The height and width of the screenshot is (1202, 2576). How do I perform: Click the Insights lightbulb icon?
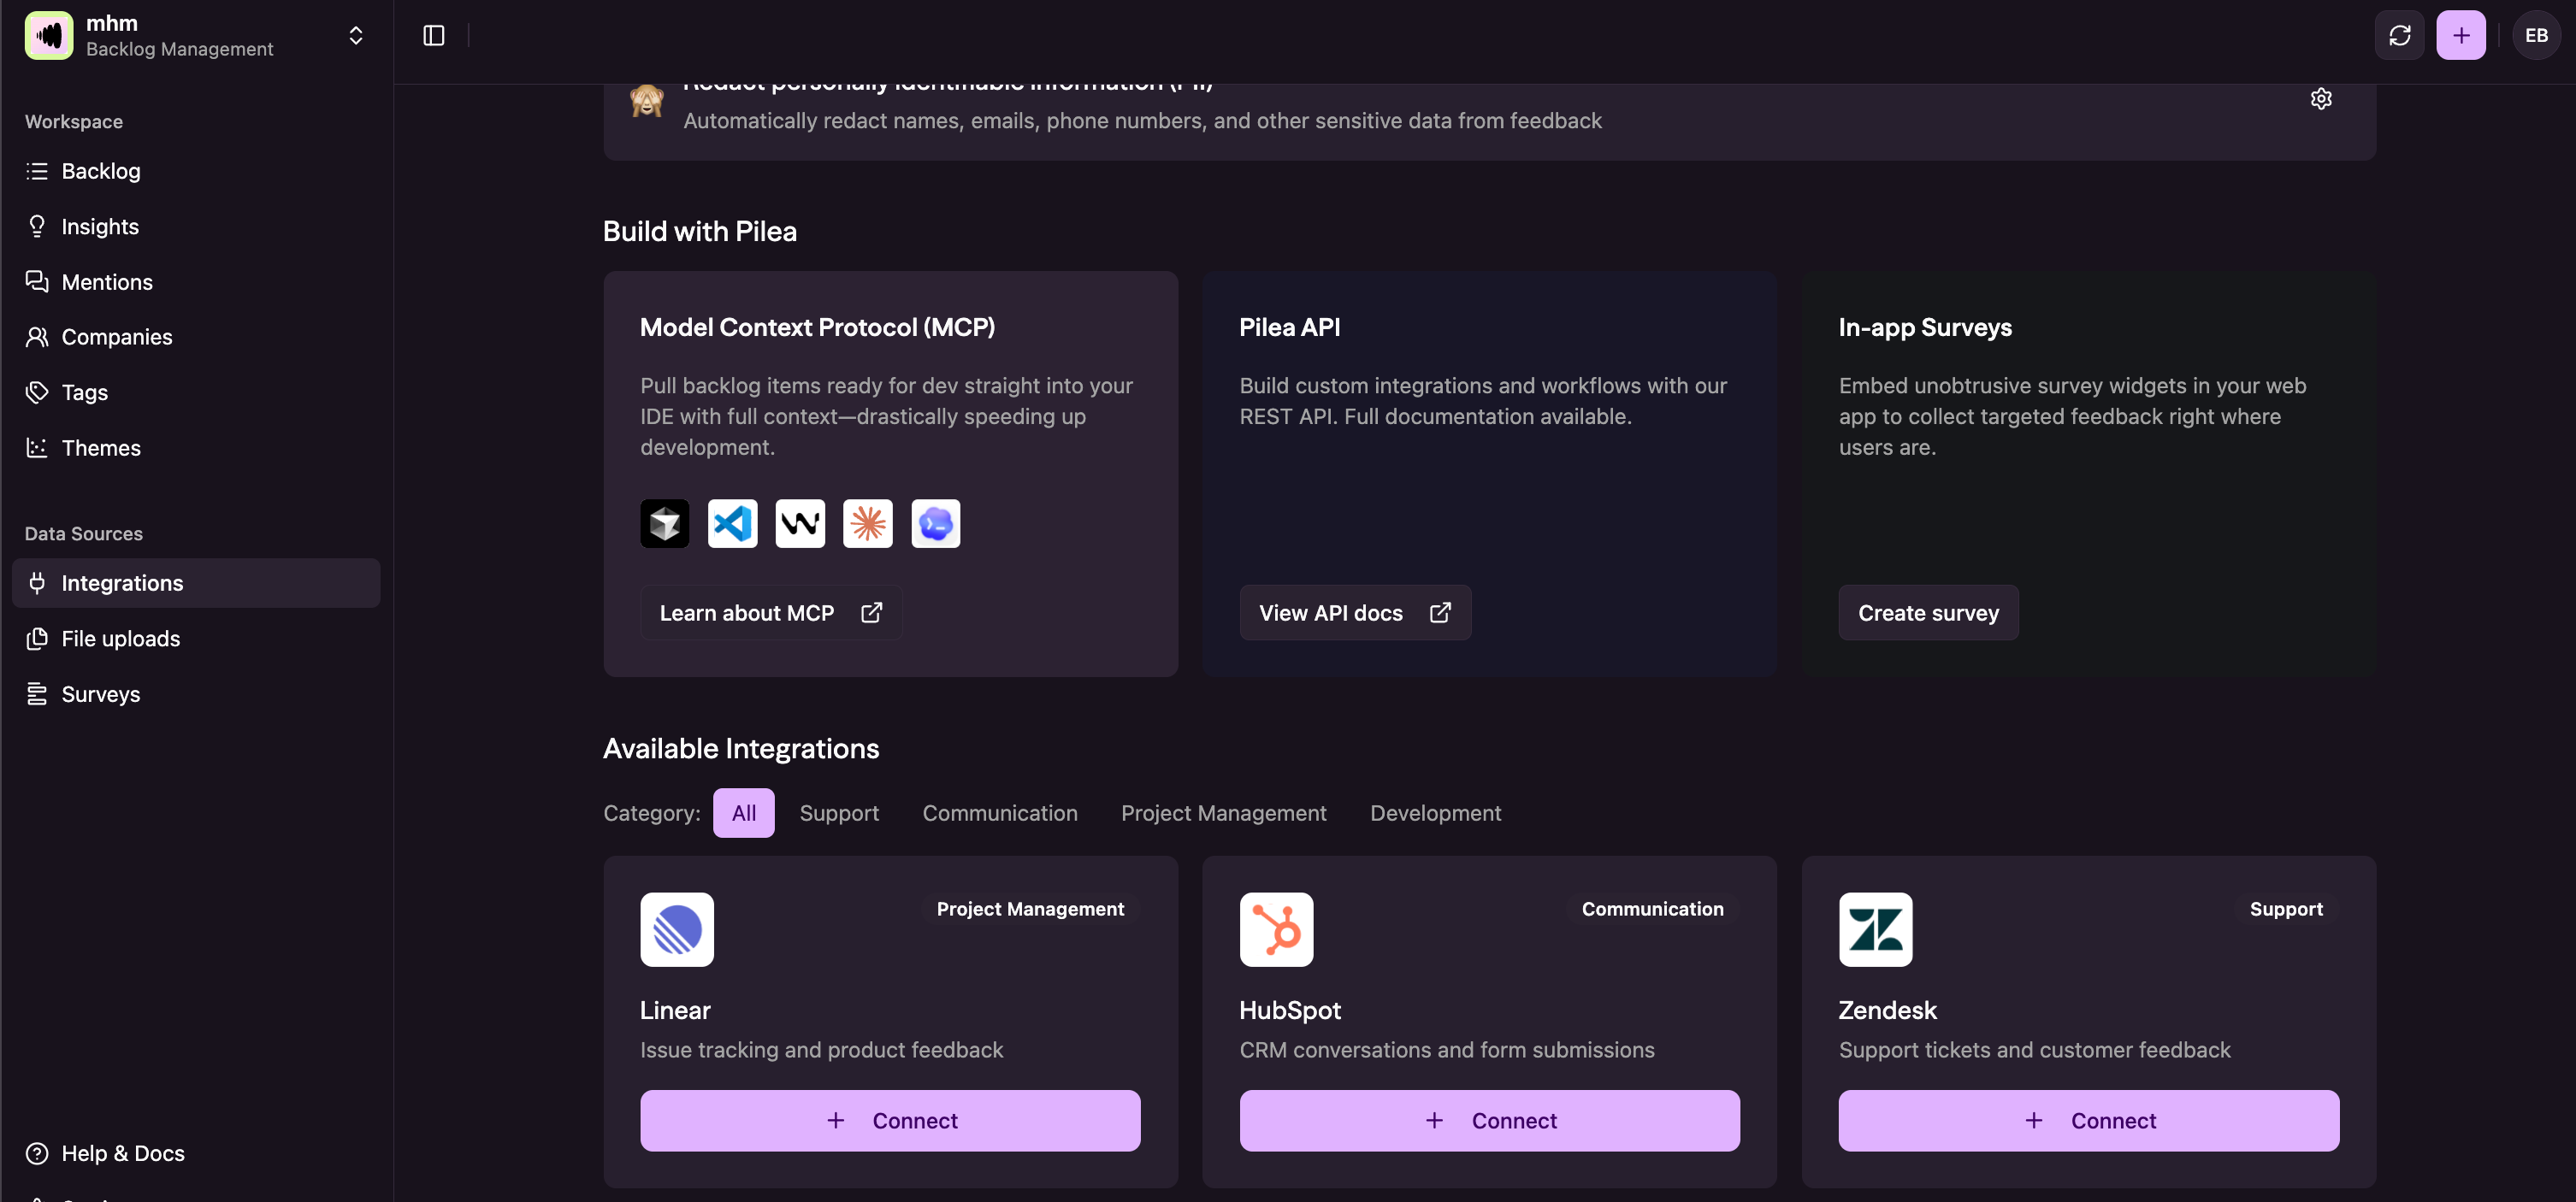tap(37, 227)
